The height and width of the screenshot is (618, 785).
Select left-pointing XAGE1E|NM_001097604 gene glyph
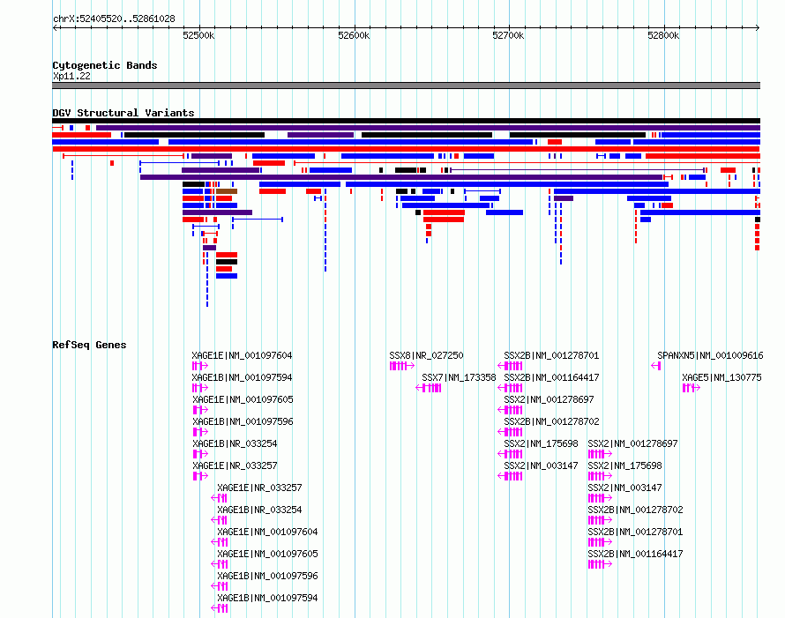pos(220,542)
